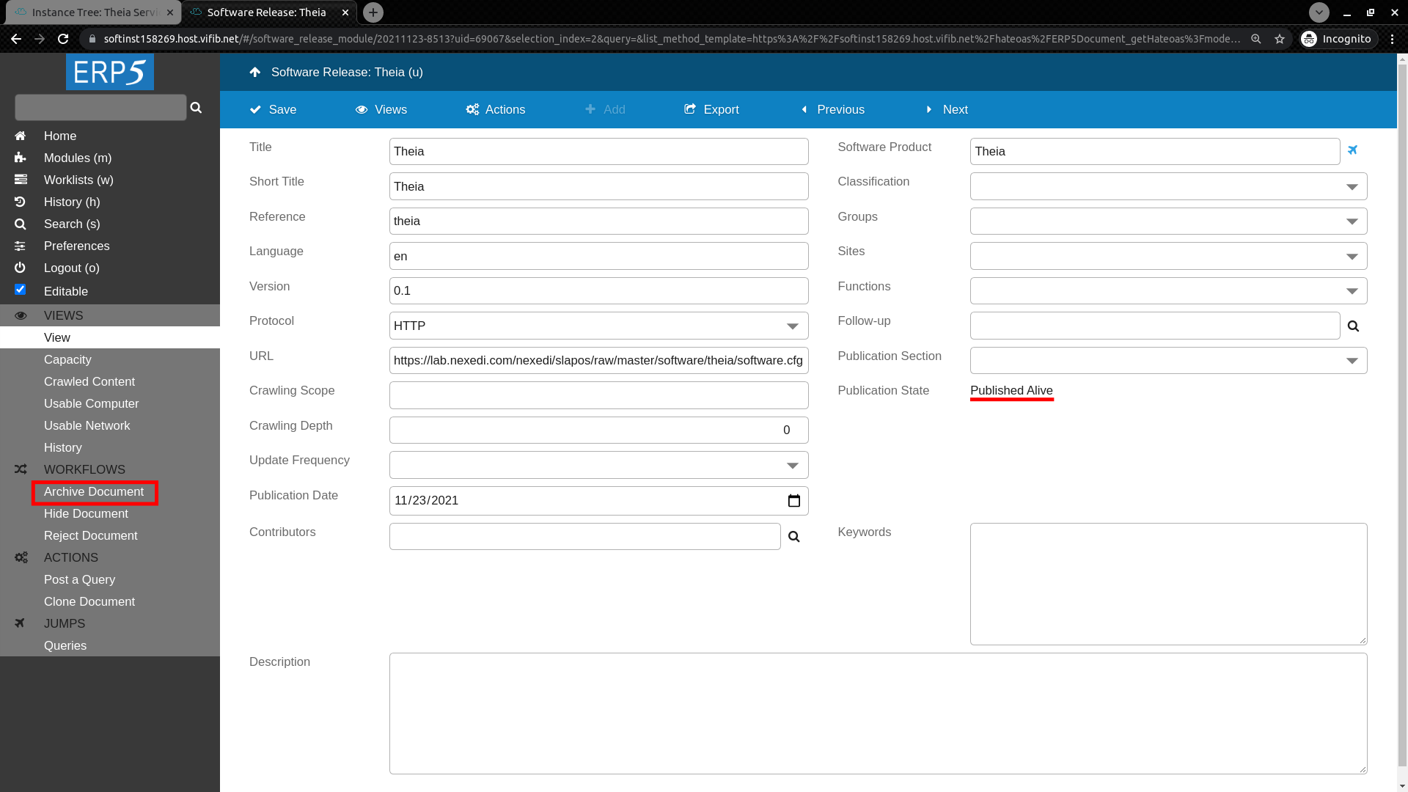Click Clone Document action

point(89,601)
